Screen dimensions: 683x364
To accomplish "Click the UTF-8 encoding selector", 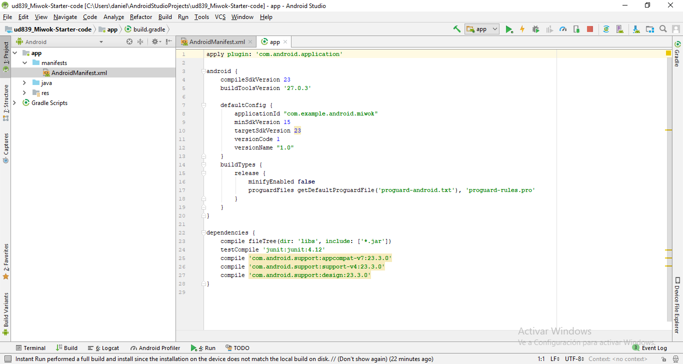I will click(574, 359).
